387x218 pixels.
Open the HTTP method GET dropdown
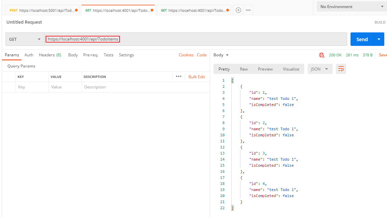click(25, 39)
